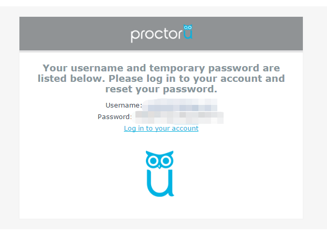The height and width of the screenshot is (234, 327).
Task: Click the heading line starting 'Your username'
Action: 161,68
